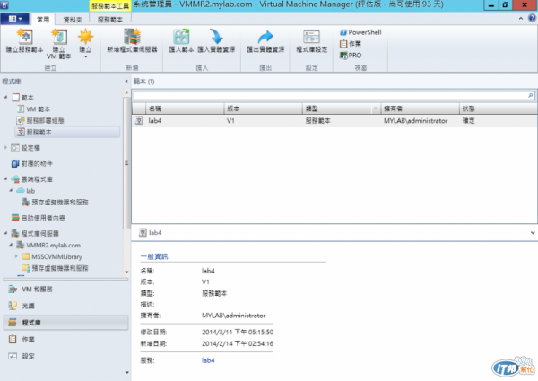Sort by the 類型 column header
This screenshot has height=381, width=538.
point(337,108)
